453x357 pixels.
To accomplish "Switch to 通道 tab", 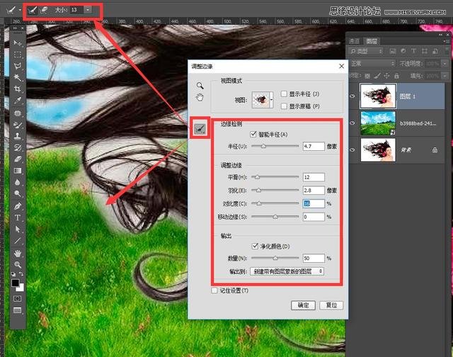I will tap(354, 41).
